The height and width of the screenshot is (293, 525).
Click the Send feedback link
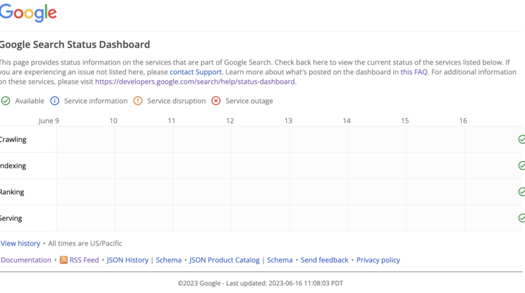(324, 260)
